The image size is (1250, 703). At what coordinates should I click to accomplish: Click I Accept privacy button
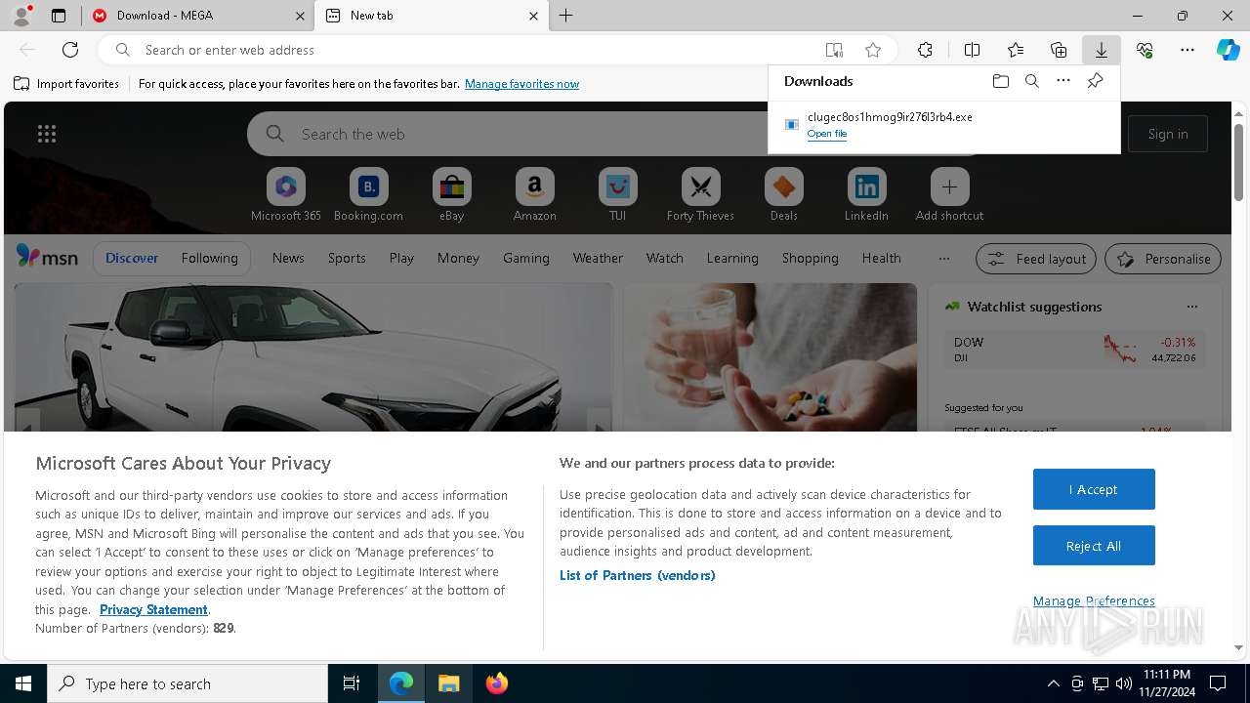pyautogui.click(x=1094, y=489)
